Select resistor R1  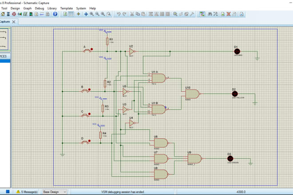click(107, 41)
